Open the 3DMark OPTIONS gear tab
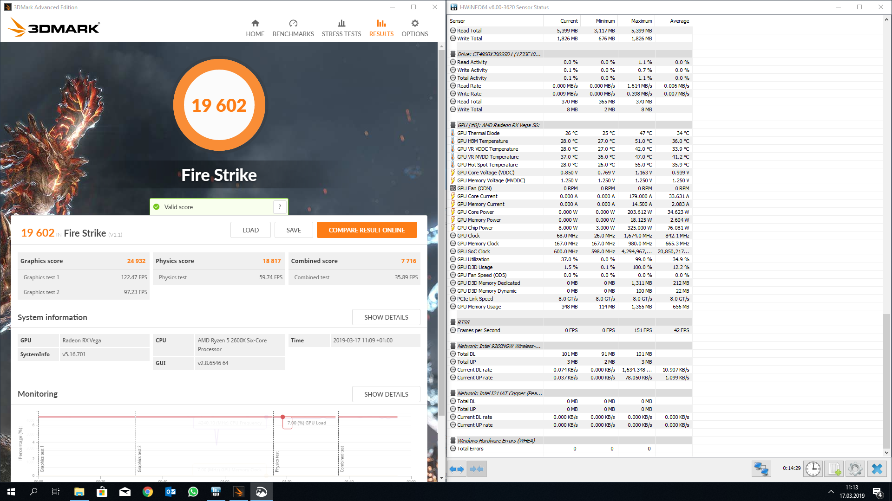 pos(414,28)
